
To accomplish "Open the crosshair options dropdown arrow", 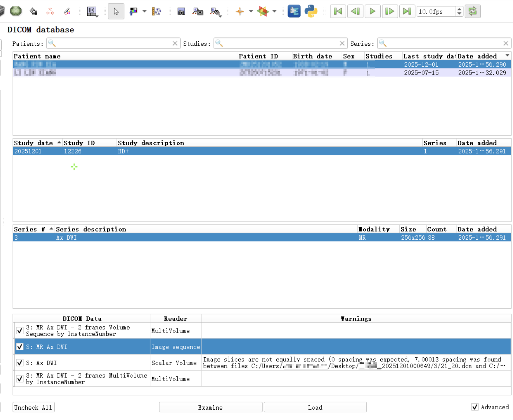I will click(251, 11).
